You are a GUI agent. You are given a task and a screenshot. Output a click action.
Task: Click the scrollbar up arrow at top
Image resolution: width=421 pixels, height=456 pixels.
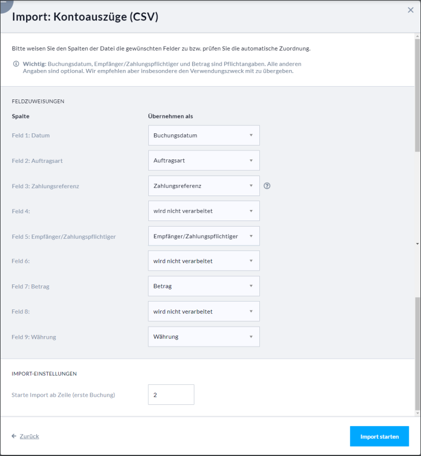418,36
